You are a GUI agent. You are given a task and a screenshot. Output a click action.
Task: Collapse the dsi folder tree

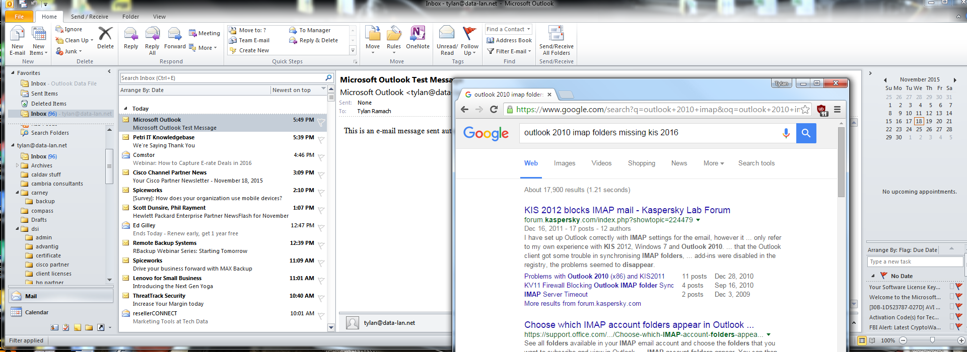tap(18, 229)
